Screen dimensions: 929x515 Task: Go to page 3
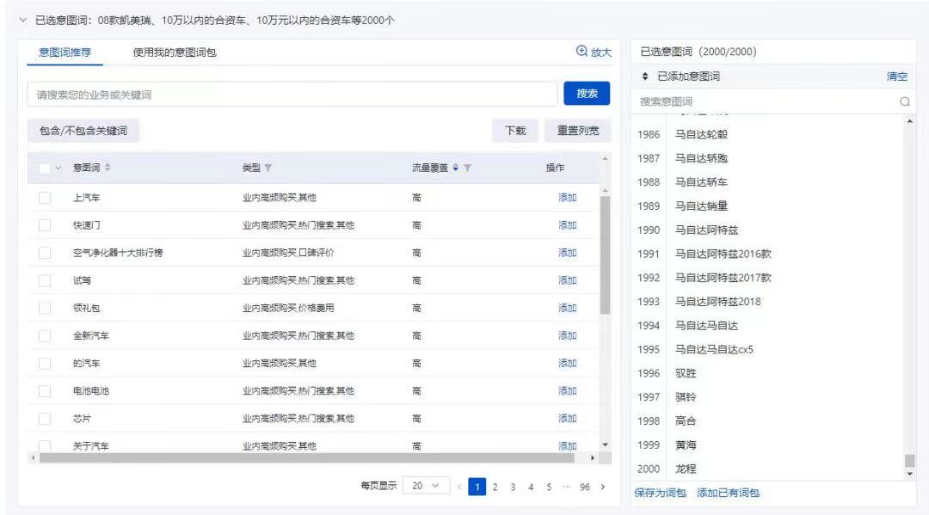(513, 487)
